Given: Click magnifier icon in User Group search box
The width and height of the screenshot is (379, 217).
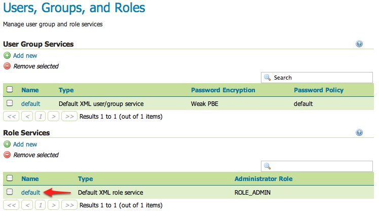Looking at the screenshot, I should [267, 78].
